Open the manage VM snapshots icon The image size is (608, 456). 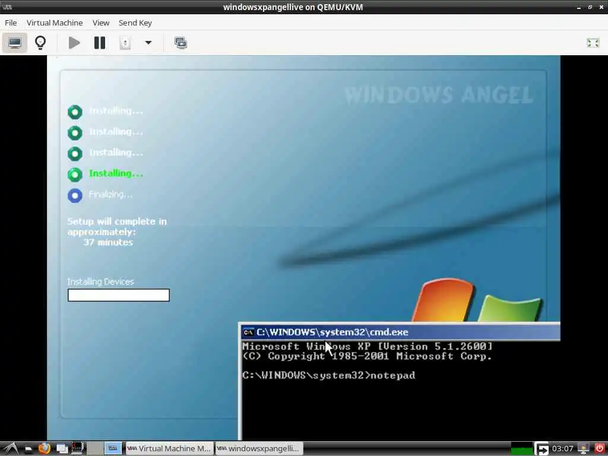[180, 43]
